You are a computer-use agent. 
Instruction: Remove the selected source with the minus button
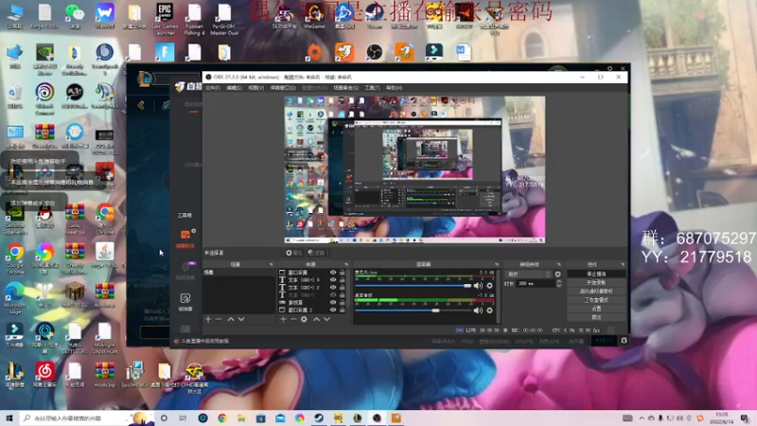point(293,319)
